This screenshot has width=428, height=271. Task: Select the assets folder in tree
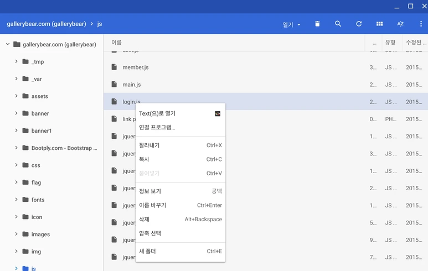coord(39,96)
